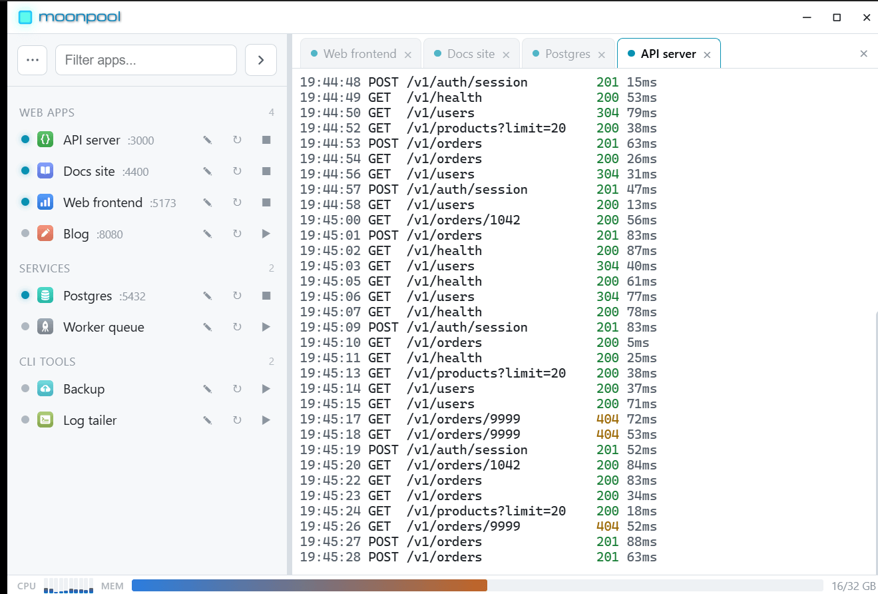Stop the Docs site app
878x594 pixels.
click(266, 171)
